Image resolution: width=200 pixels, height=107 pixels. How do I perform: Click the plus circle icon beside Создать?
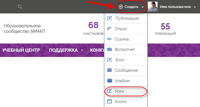(121, 7)
